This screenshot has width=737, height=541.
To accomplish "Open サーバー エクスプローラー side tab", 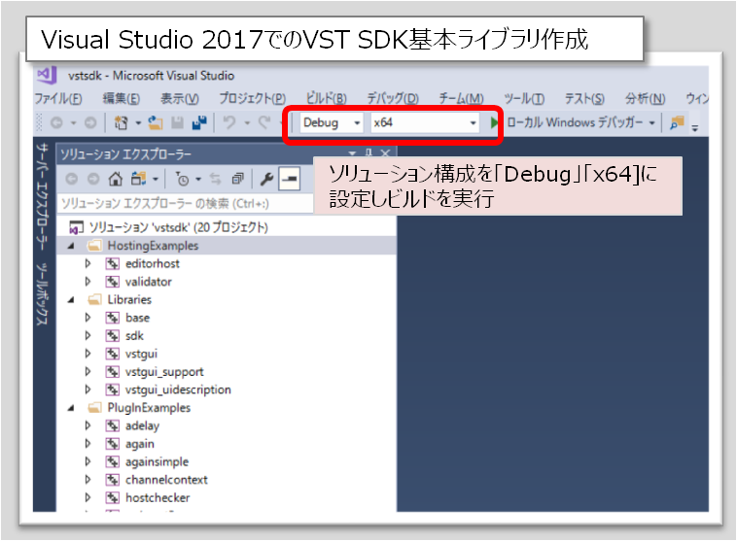I will [x=42, y=197].
